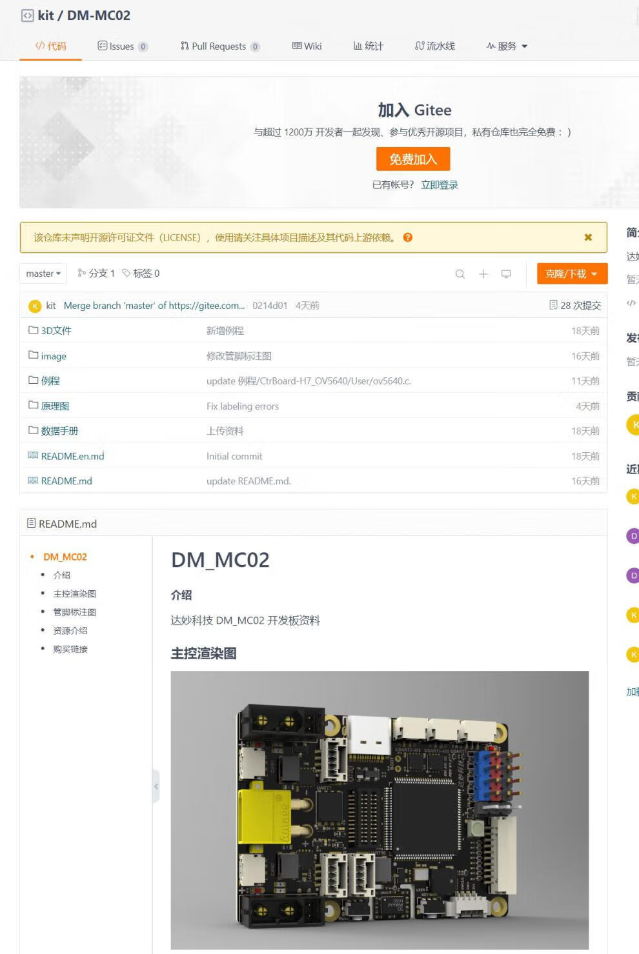Click the kit author name in commit row
Screen dimensions: 639x954
51,306
